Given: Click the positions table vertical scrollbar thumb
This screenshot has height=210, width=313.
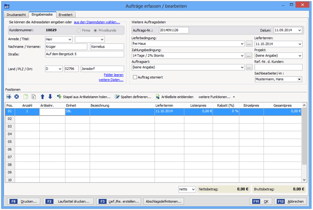Looking at the screenshot, I should 304,136.
